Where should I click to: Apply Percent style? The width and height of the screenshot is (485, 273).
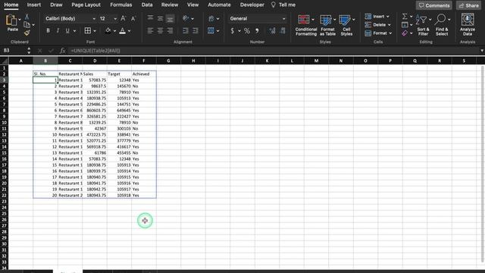coord(246,30)
